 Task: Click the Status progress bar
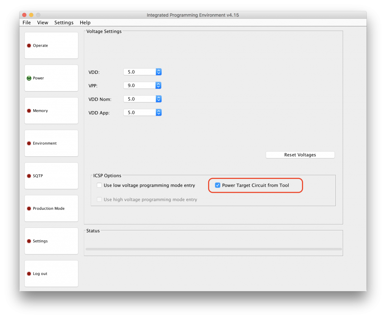point(213,249)
